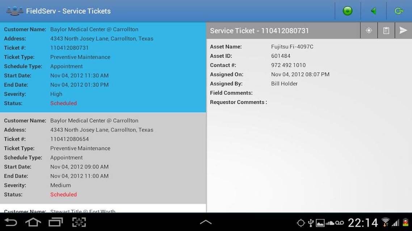The image size is (412, 231).
Task: Tap the USB connection status icon
Action: (311, 223)
